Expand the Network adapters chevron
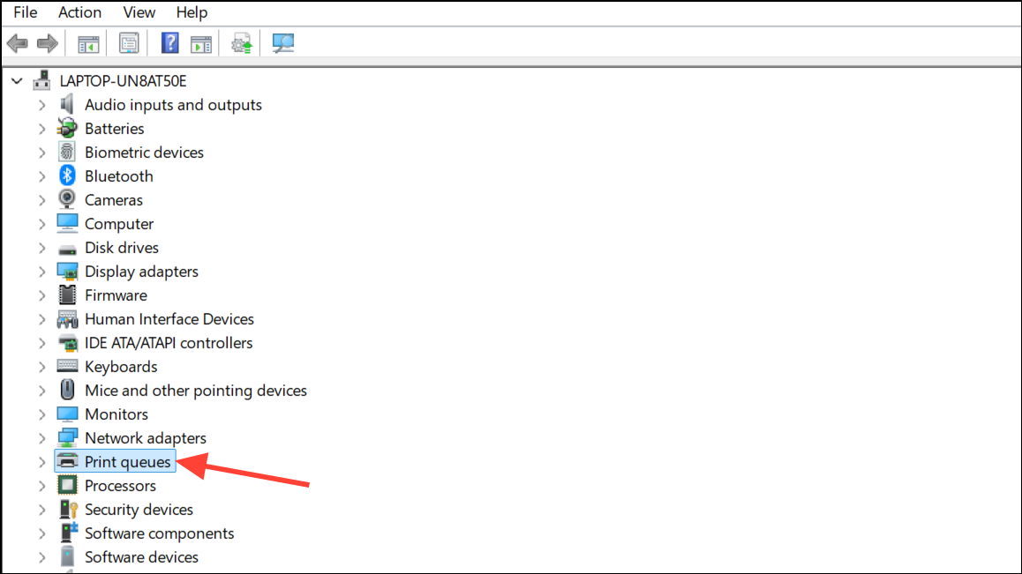Viewport: 1022px width, 574px height. (x=41, y=438)
